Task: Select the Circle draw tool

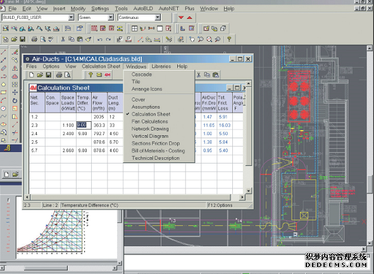Action: [3, 109]
